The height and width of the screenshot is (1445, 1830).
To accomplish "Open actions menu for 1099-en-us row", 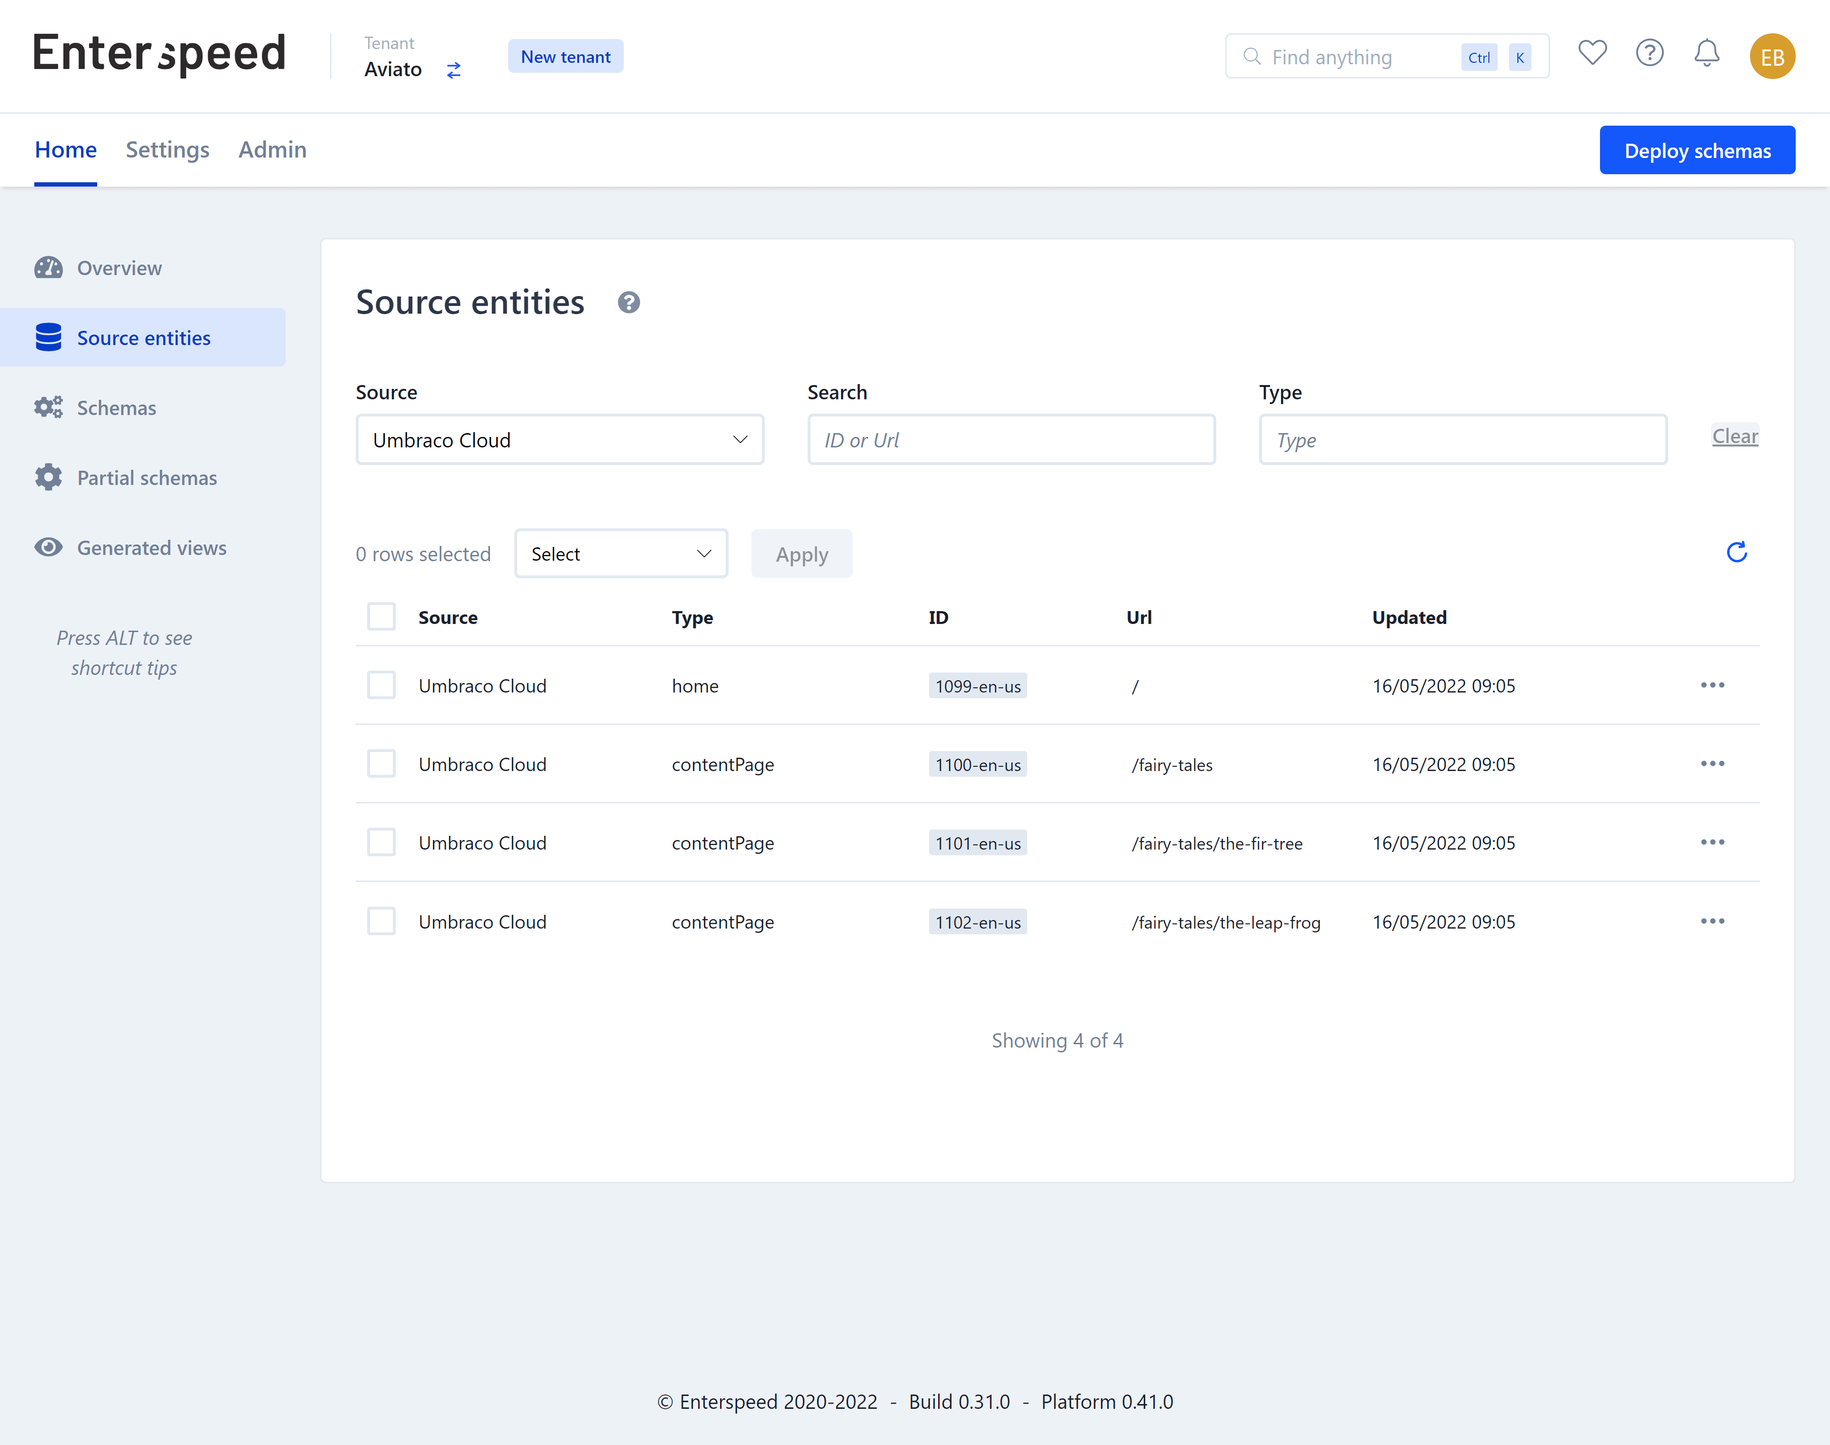I will click(1711, 685).
